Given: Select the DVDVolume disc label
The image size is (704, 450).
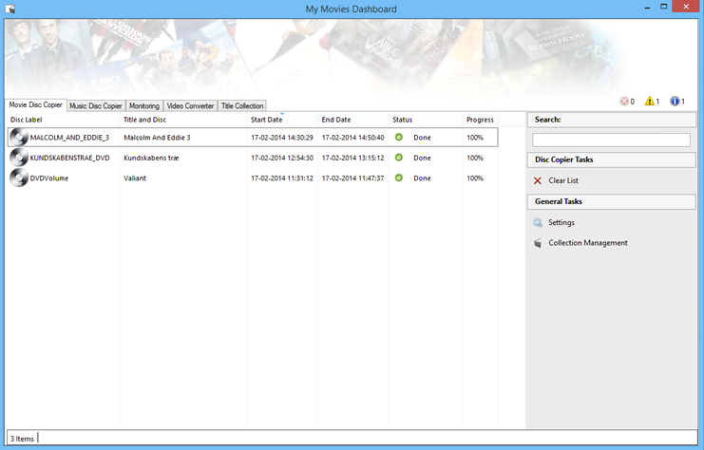Looking at the screenshot, I should (x=49, y=178).
